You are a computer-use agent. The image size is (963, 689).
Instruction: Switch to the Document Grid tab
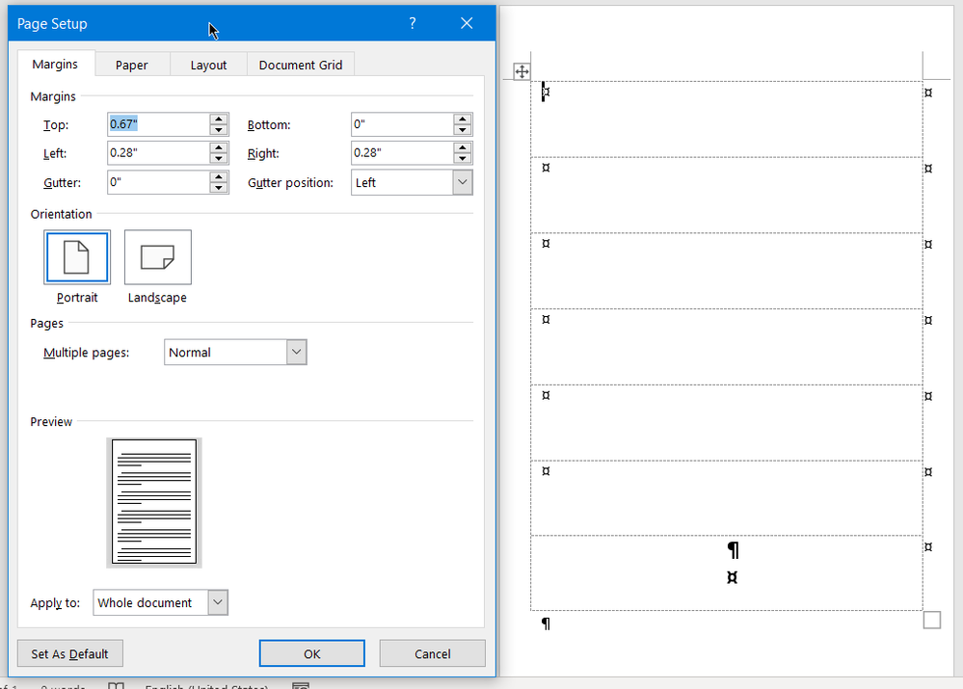click(301, 66)
